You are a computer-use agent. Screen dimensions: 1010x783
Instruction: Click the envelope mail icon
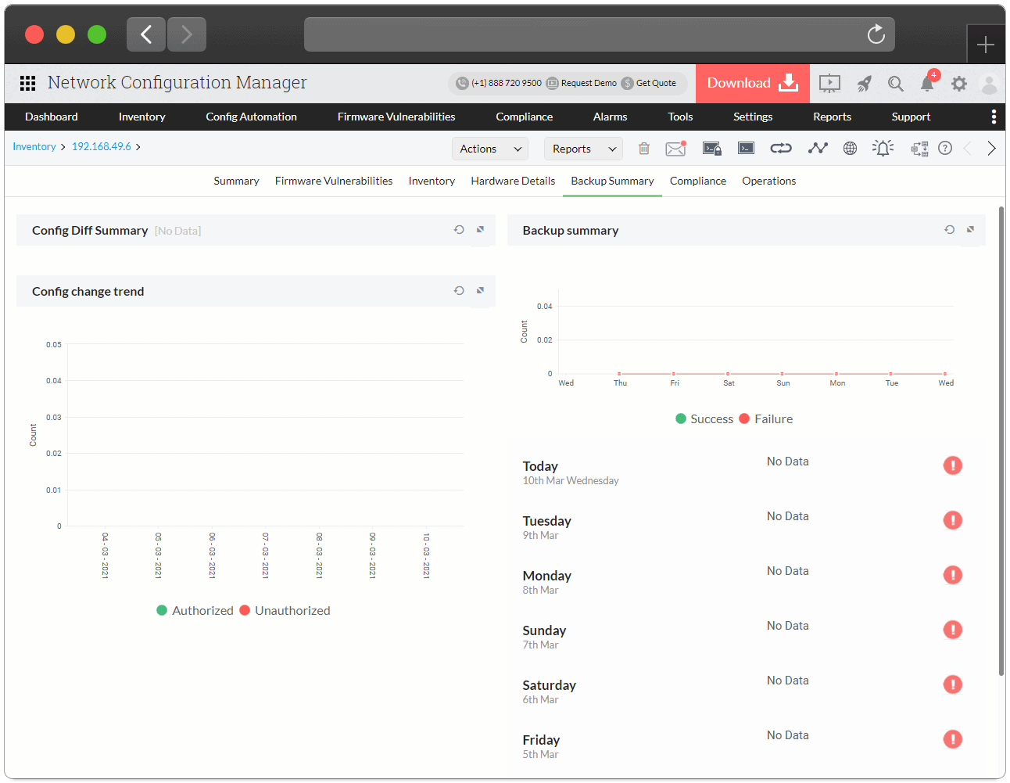(x=676, y=148)
